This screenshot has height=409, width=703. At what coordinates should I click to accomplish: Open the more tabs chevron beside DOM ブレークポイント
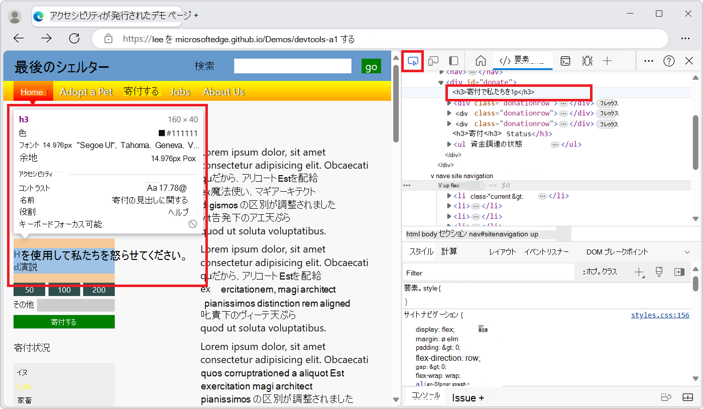pyautogui.click(x=687, y=251)
